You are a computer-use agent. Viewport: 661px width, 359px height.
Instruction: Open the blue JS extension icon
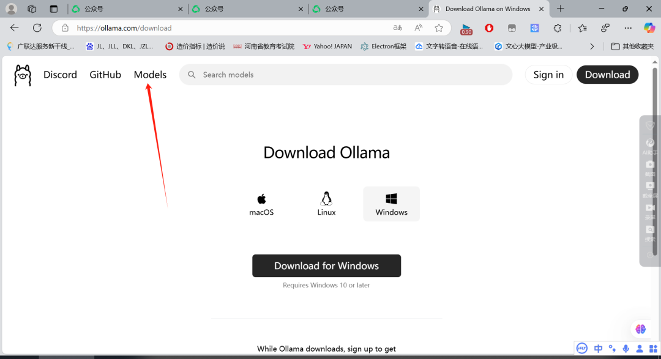pos(534,28)
